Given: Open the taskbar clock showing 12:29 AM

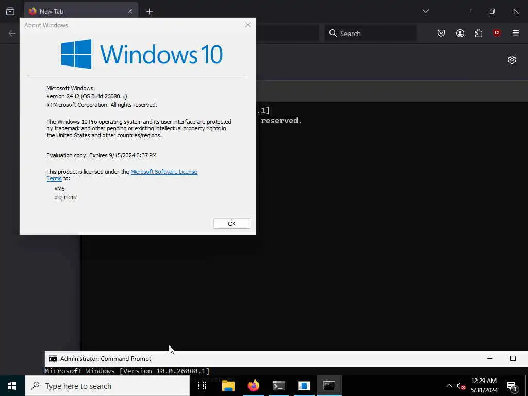Looking at the screenshot, I should tap(484, 386).
